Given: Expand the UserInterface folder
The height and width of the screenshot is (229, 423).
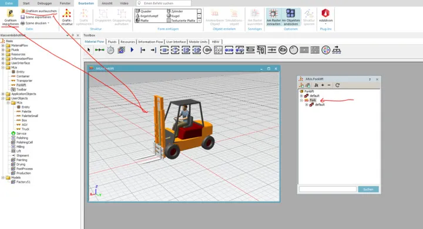Looking at the screenshot, I should coord(3,63).
